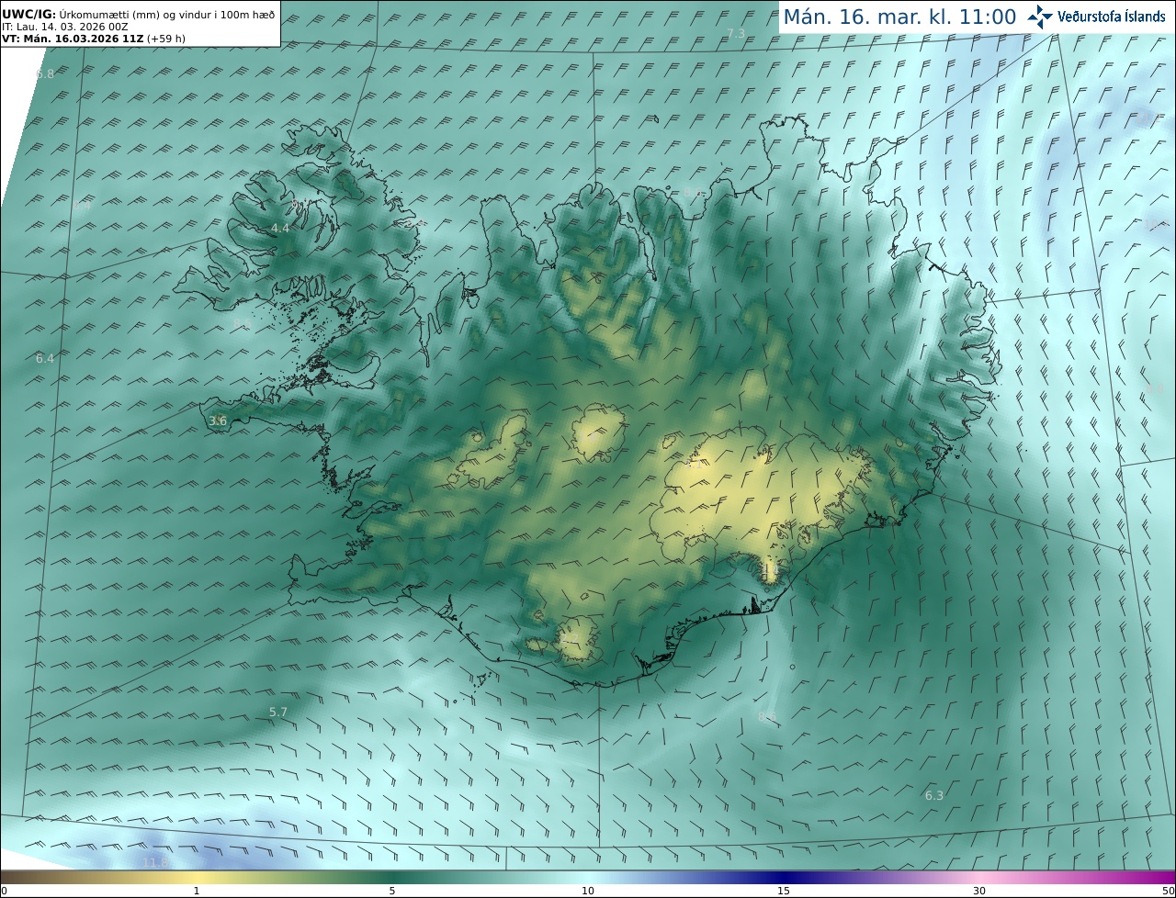The width and height of the screenshot is (1176, 898).
Task: Click the 0 tick on the color scale
Action: click(x=4, y=891)
